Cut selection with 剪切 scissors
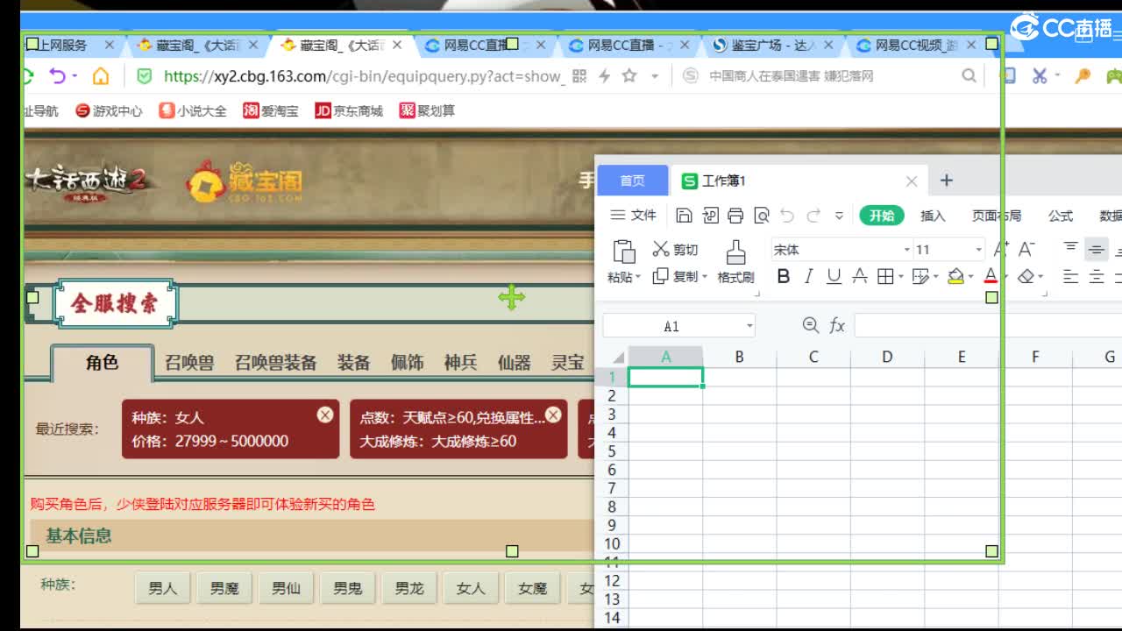The width and height of the screenshot is (1122, 631). (x=675, y=250)
